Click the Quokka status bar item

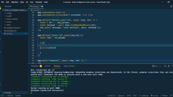pos(18,96)
